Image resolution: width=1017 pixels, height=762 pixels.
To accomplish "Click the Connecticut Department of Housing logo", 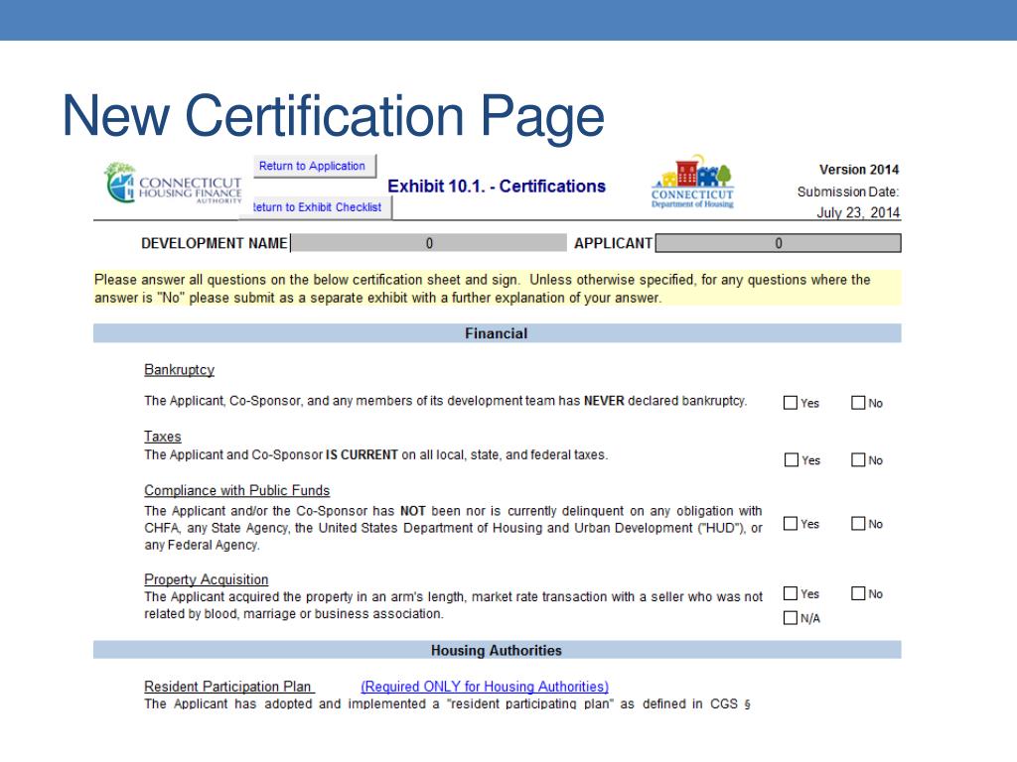I will 692,182.
